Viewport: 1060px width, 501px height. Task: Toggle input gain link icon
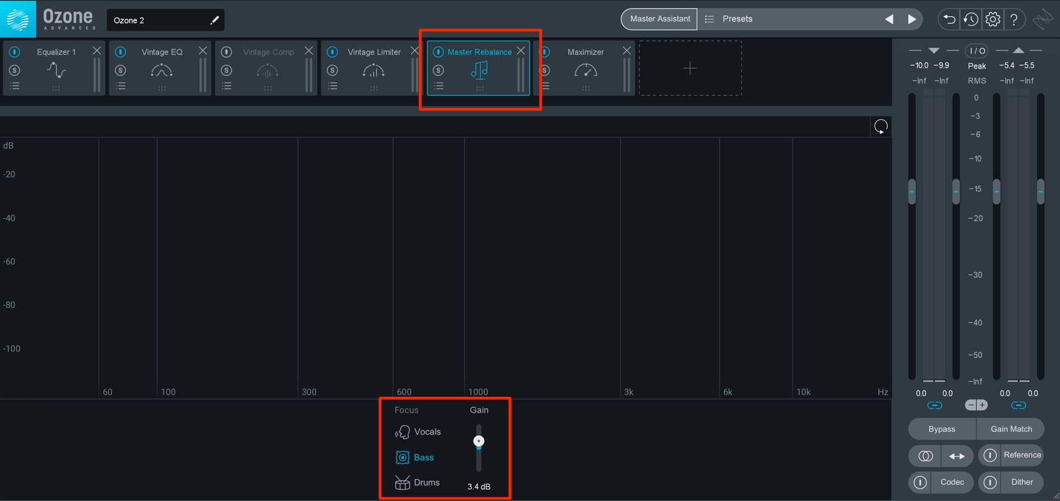[934, 405]
